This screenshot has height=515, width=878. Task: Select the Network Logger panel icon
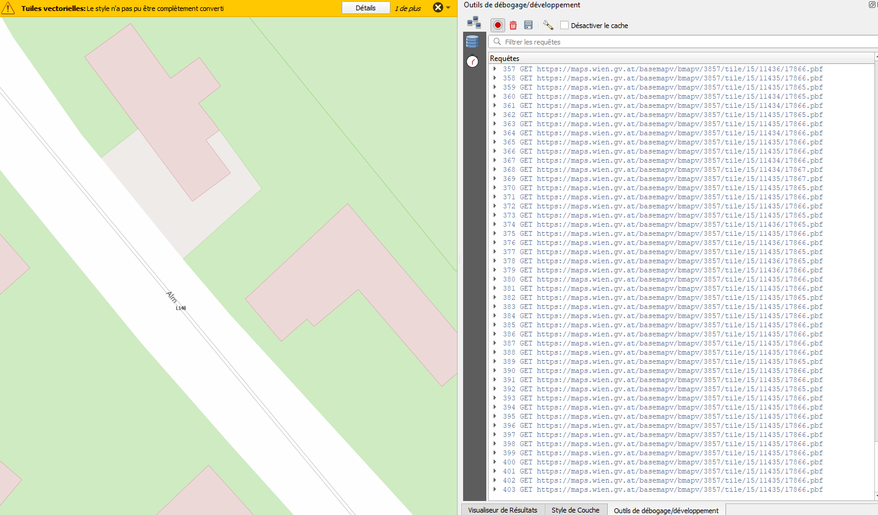tap(474, 21)
